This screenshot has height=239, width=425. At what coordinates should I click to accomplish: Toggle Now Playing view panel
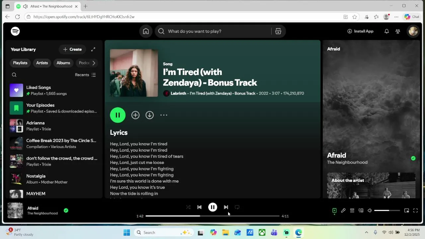(x=334, y=210)
